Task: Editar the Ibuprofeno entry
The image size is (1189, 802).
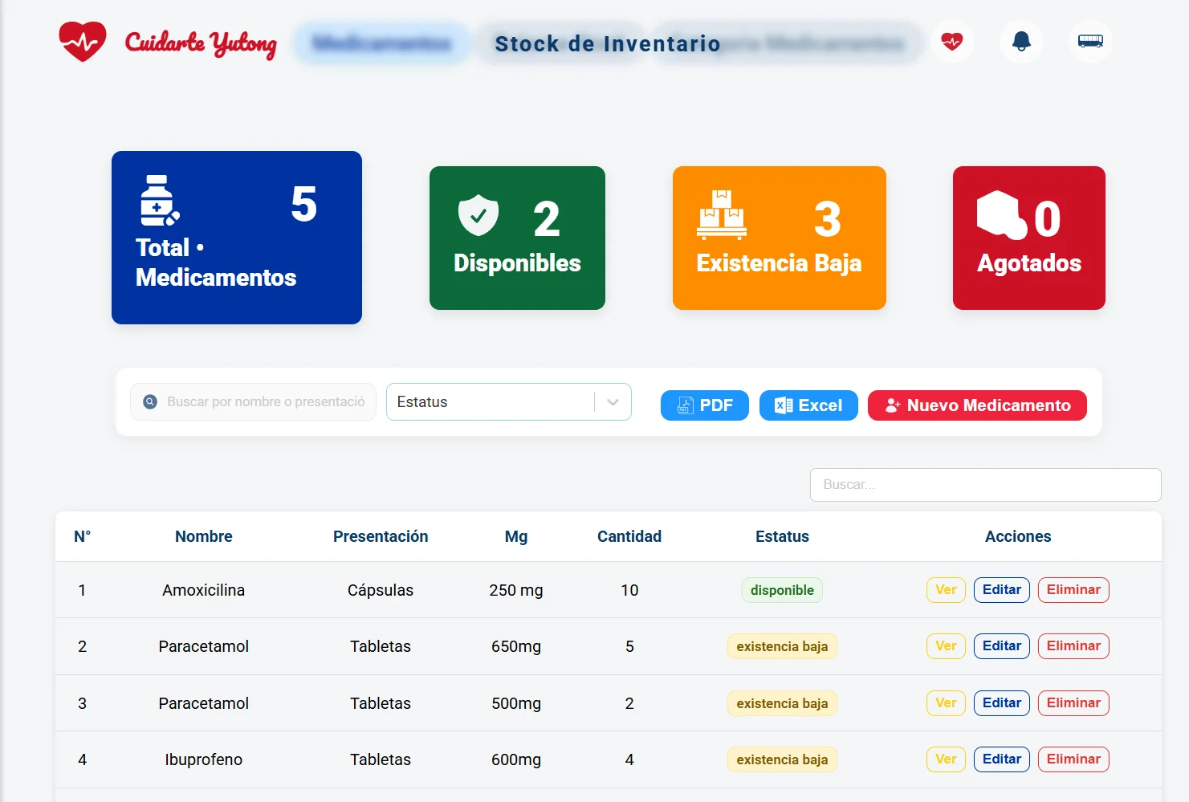Action: pyautogui.click(x=1002, y=759)
